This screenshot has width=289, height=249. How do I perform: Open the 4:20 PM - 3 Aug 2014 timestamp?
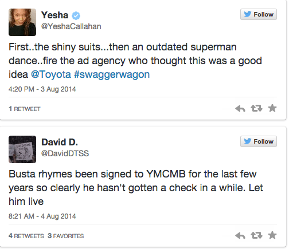tap(42, 89)
